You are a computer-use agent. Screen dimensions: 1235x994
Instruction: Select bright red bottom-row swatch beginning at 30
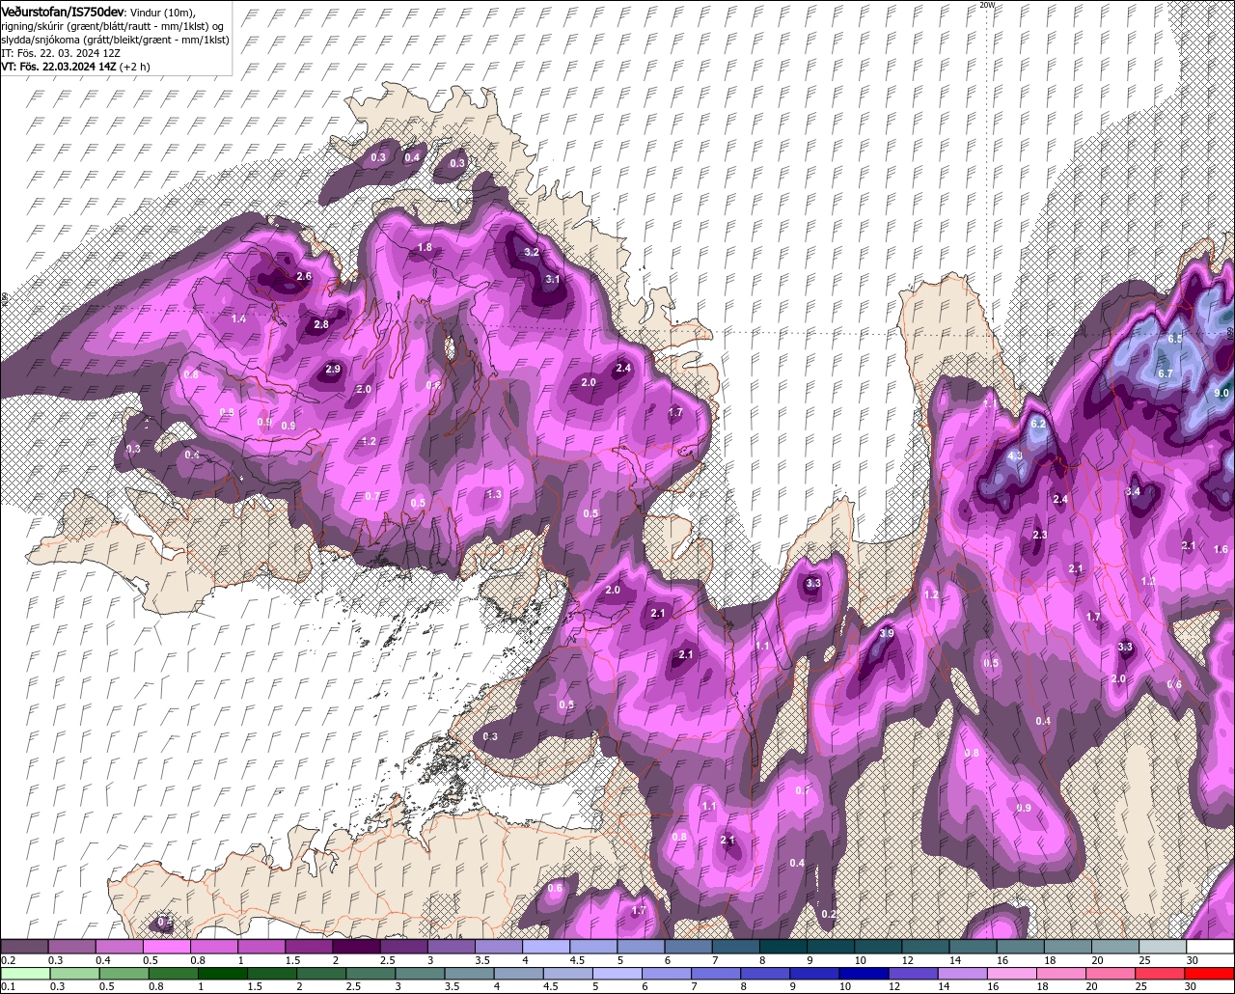click(1210, 973)
